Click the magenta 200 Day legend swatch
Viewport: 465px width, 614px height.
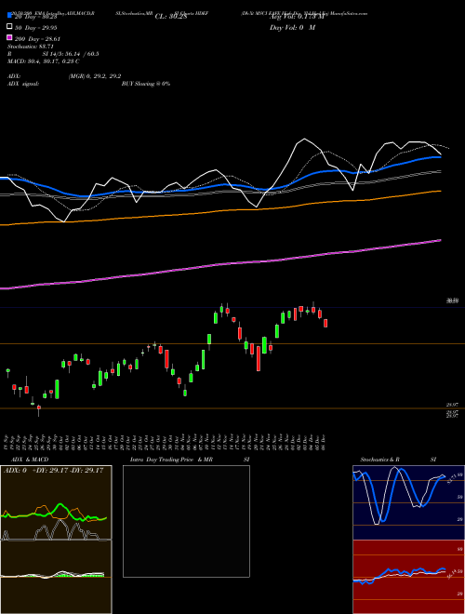tap(10, 37)
